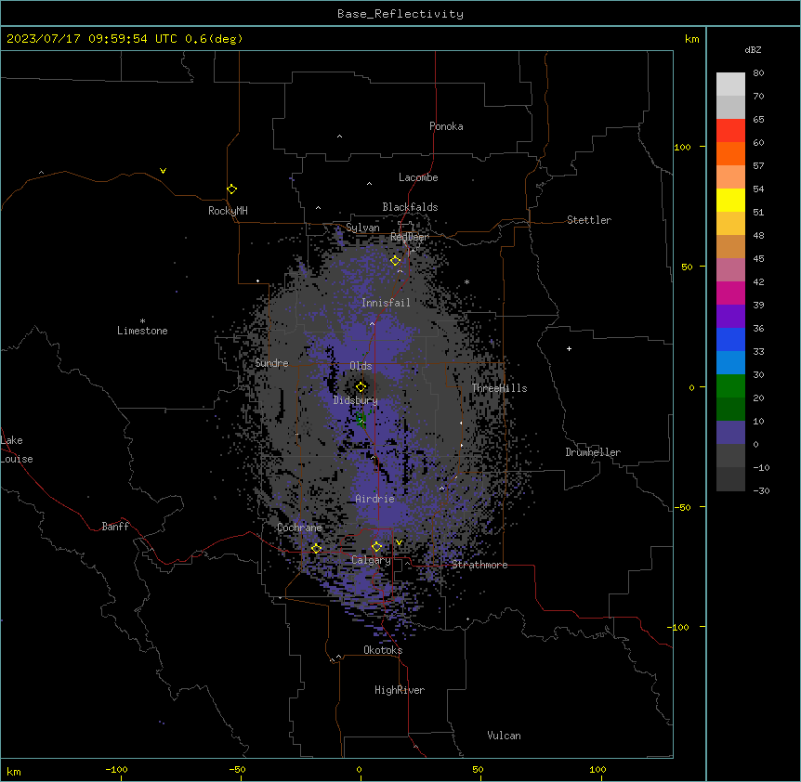Click the Okotoks label

tap(383, 650)
